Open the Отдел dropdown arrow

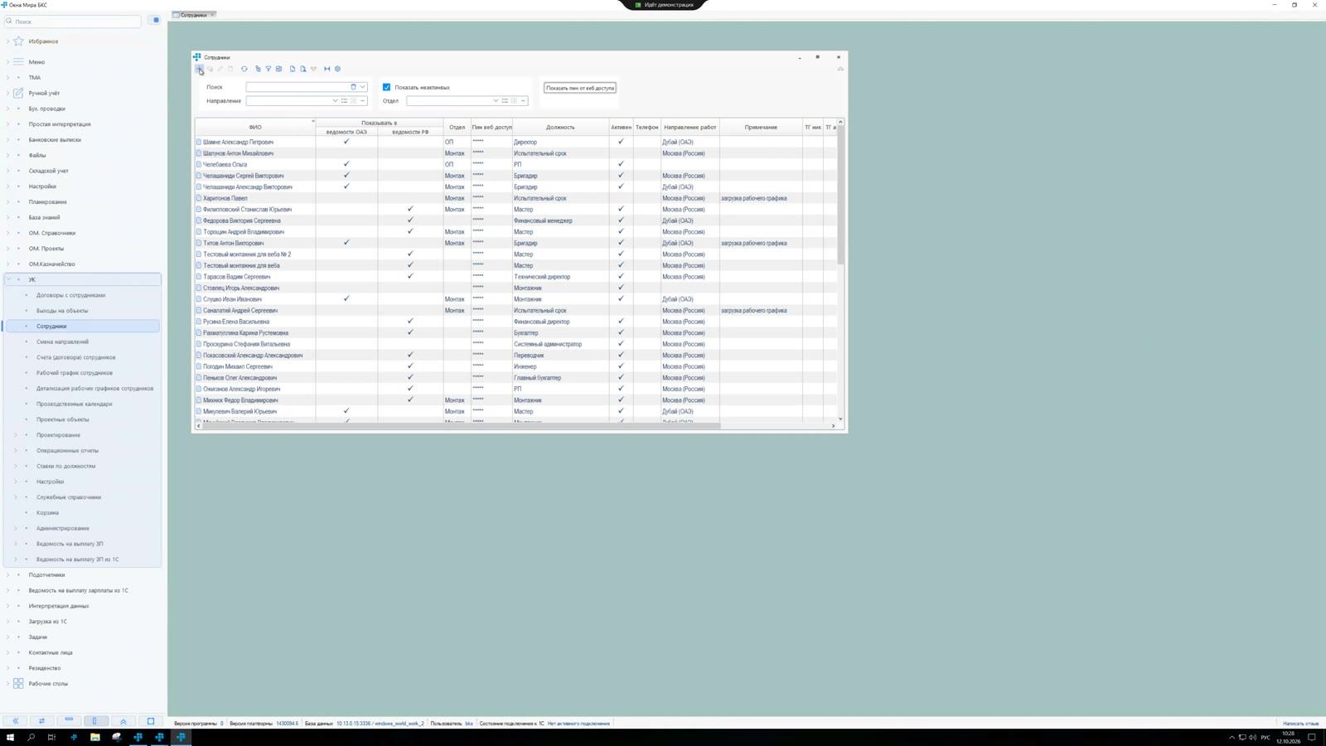(x=496, y=101)
